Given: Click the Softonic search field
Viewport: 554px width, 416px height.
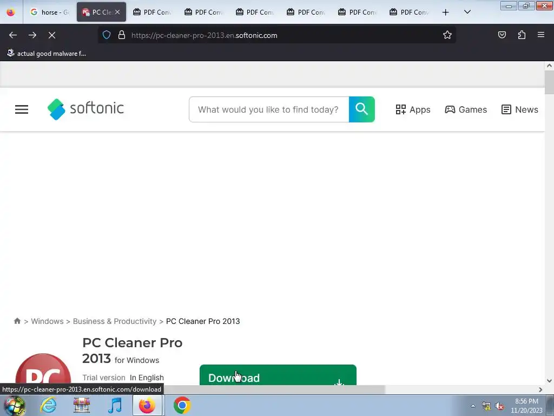Looking at the screenshot, I should coord(269,109).
